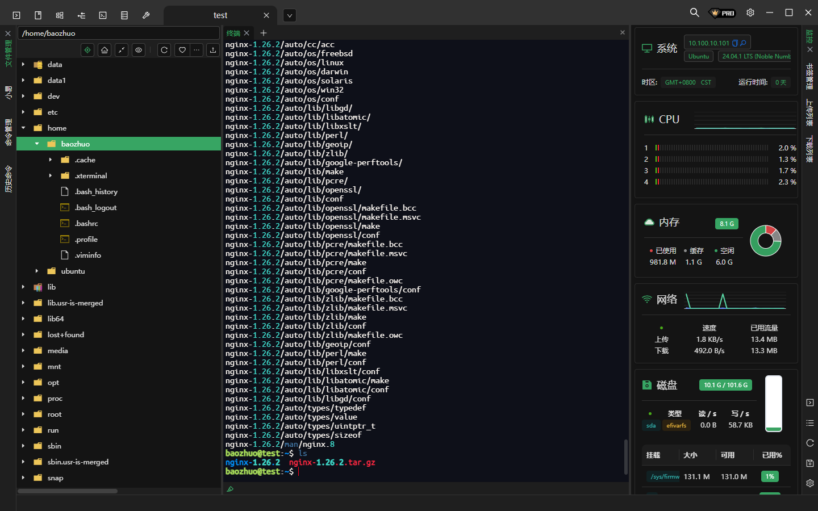Open session list dropdown arrow next to test tab

click(x=290, y=15)
